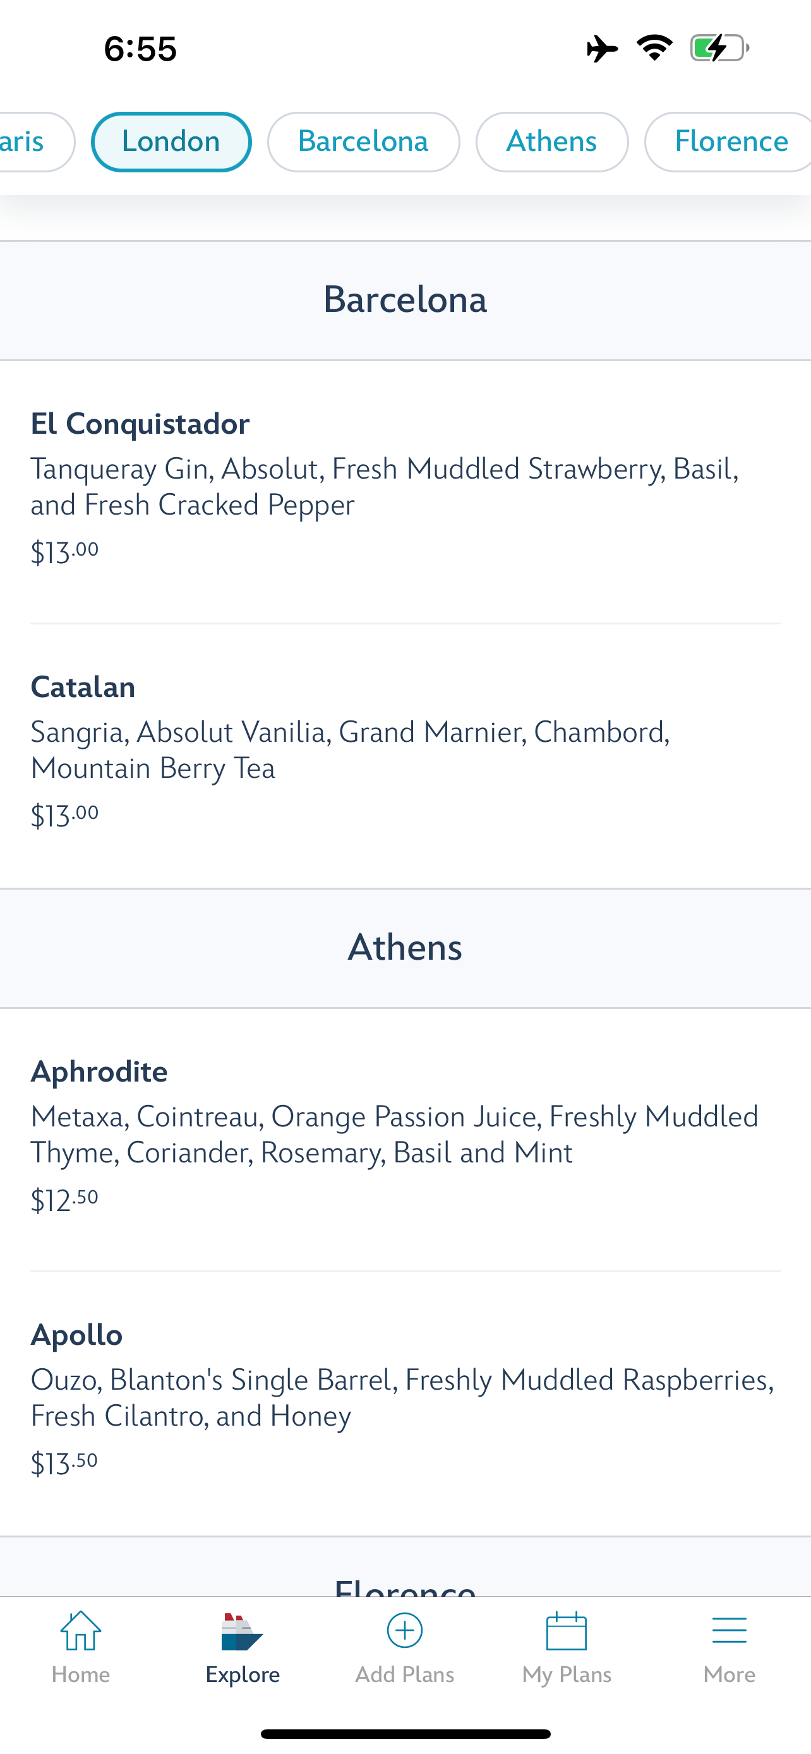Open My Plans calendar icon

coord(567,1632)
